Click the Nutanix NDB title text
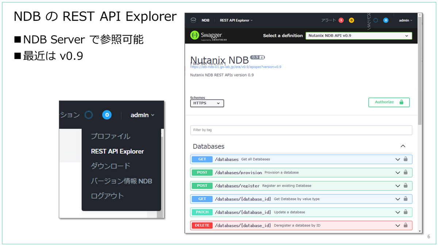 [x=219, y=60]
